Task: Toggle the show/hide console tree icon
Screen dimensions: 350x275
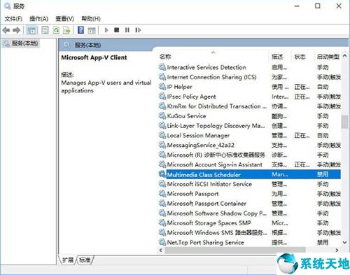Action: pos(31,30)
